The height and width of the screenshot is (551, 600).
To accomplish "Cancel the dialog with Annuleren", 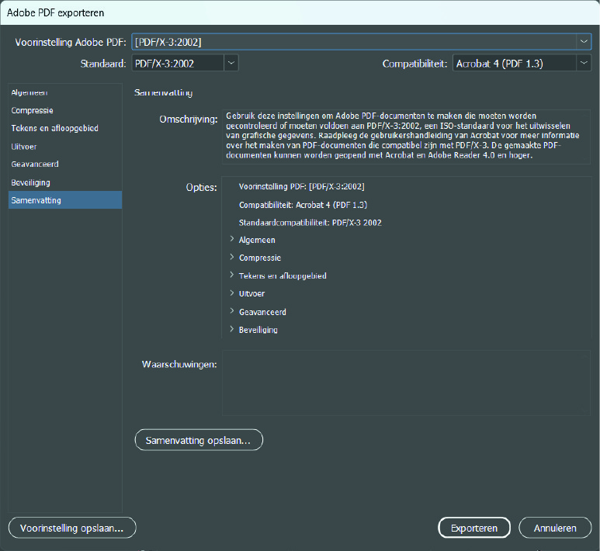I will click(x=555, y=528).
